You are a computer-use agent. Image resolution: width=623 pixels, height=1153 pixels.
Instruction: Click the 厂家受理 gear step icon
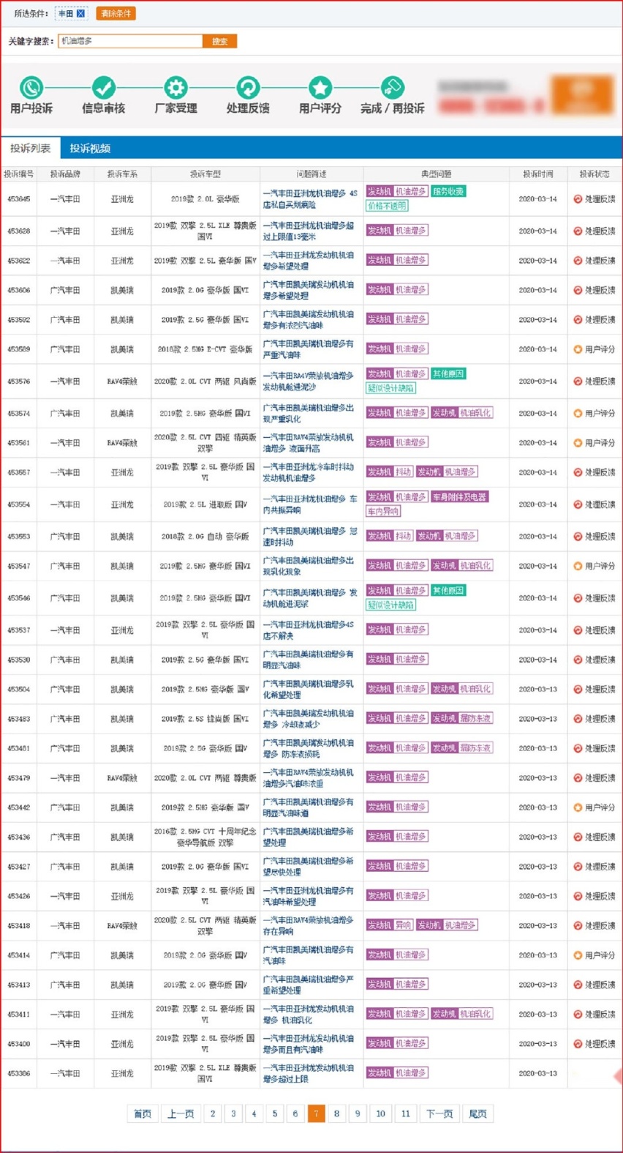[175, 88]
